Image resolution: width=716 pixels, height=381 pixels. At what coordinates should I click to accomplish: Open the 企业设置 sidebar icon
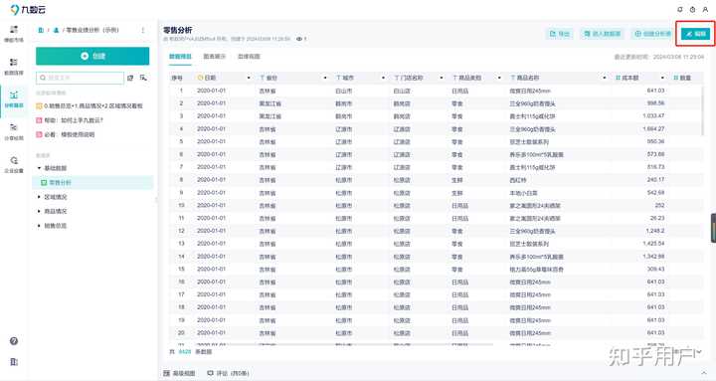pyautogui.click(x=14, y=164)
